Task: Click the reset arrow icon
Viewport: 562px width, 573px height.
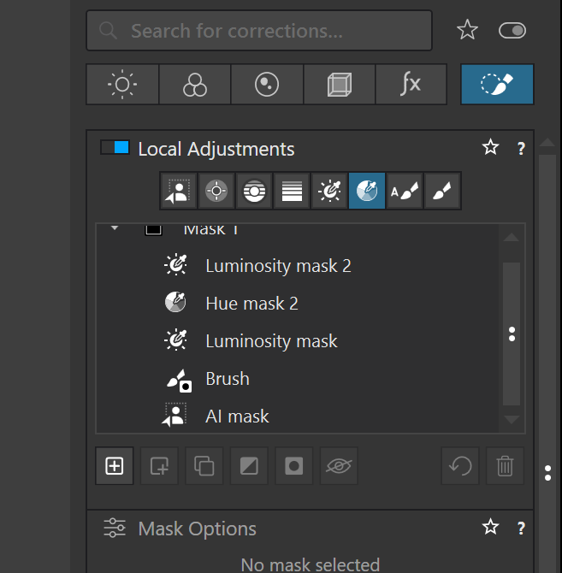Action: 460,466
